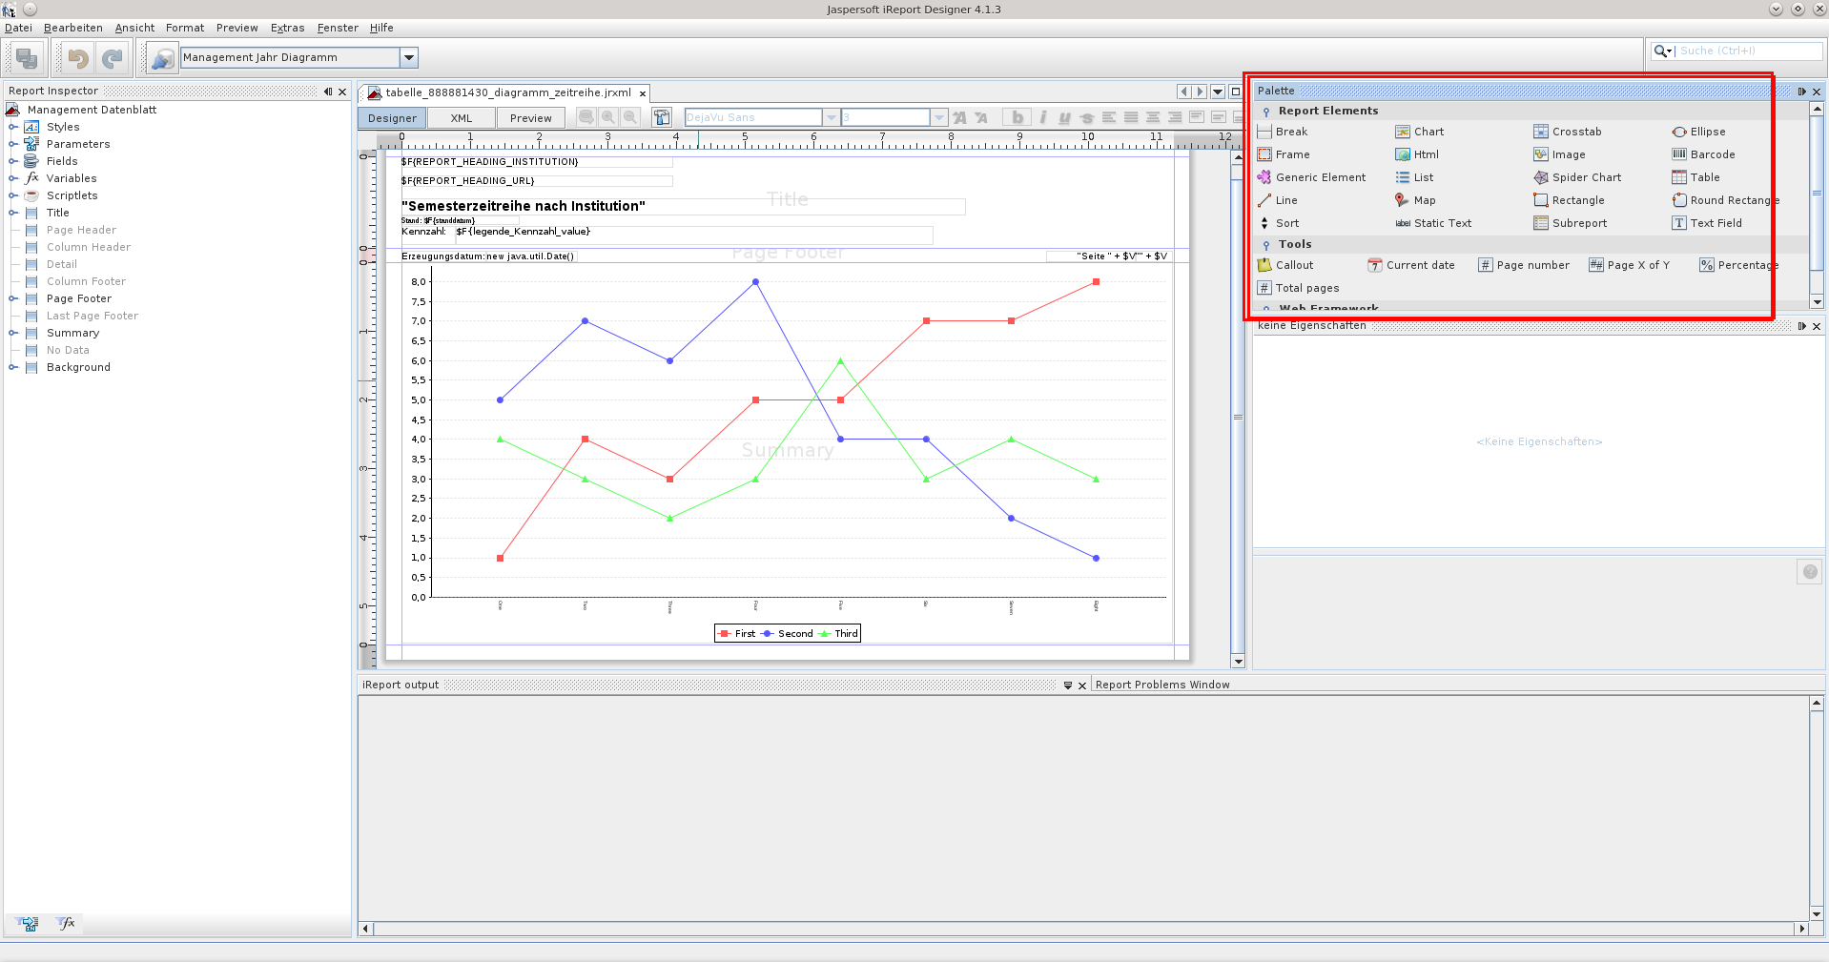The image size is (1829, 962).
Task: Select the Image element in Palette
Action: pyautogui.click(x=1559, y=154)
